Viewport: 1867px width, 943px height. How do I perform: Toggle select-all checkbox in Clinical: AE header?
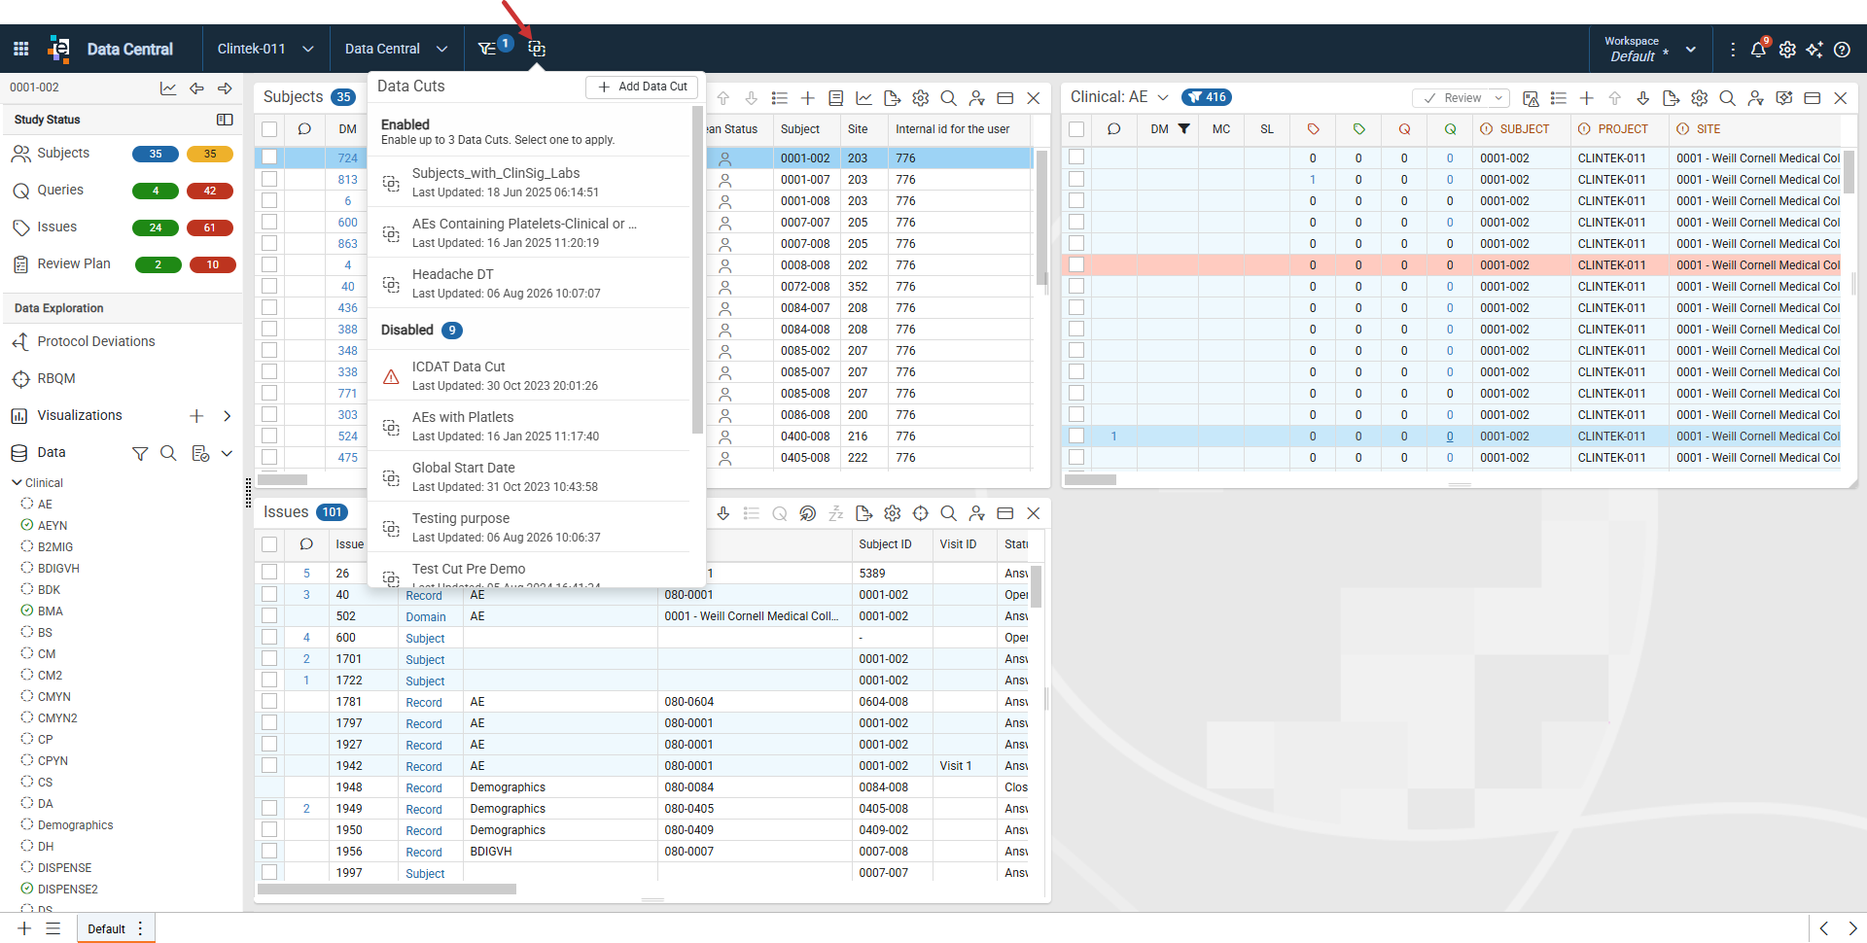[x=1076, y=129]
